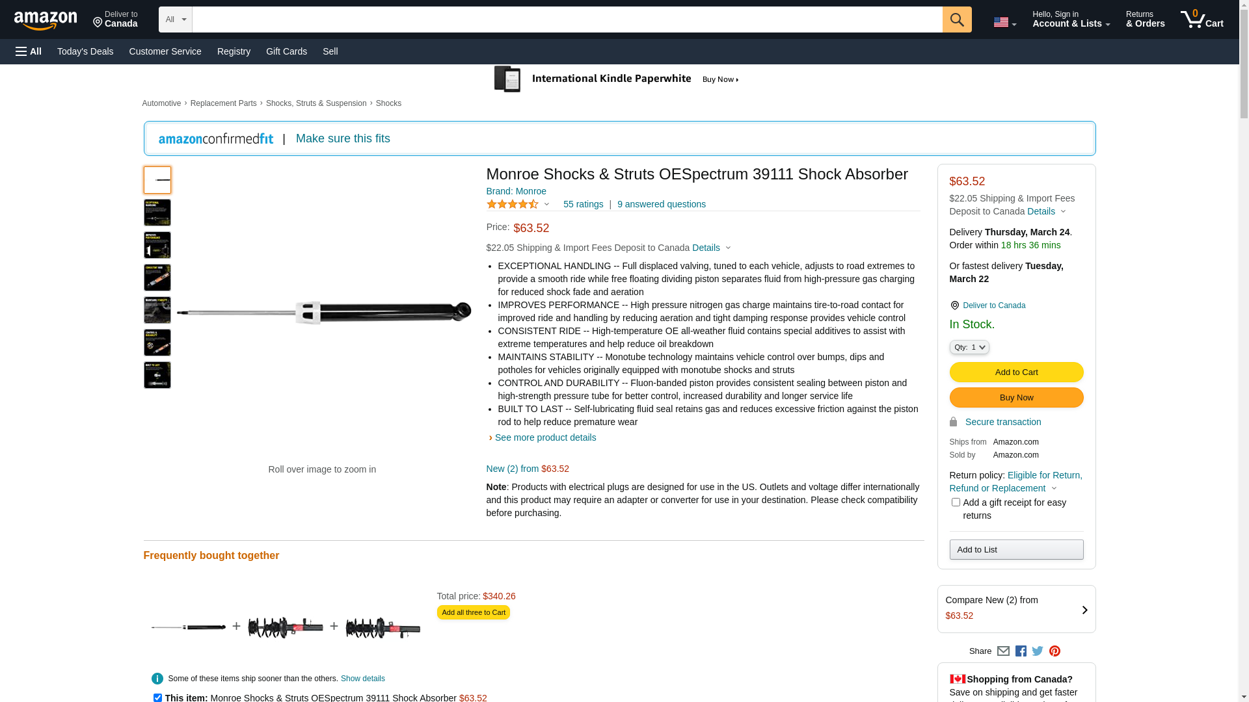
Task: Select second product thumbnail image
Action: click(x=157, y=213)
